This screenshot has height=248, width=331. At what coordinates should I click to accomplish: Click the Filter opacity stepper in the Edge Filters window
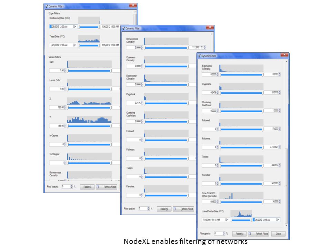click(x=72, y=186)
